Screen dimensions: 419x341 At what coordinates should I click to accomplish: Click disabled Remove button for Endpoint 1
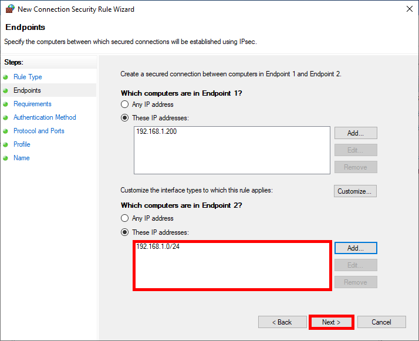coord(356,167)
